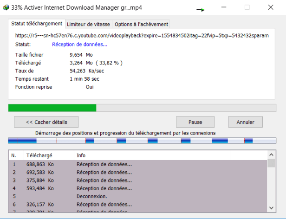The height and width of the screenshot is (219, 286).
Task: Switch to Statut téléchargement tab
Action: point(37,24)
